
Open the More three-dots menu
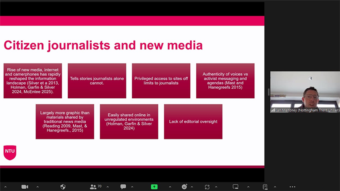[x=292, y=187]
